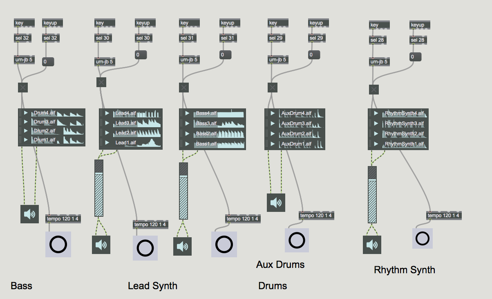Click the 0 message box below keyup sel 29

pos(314,54)
